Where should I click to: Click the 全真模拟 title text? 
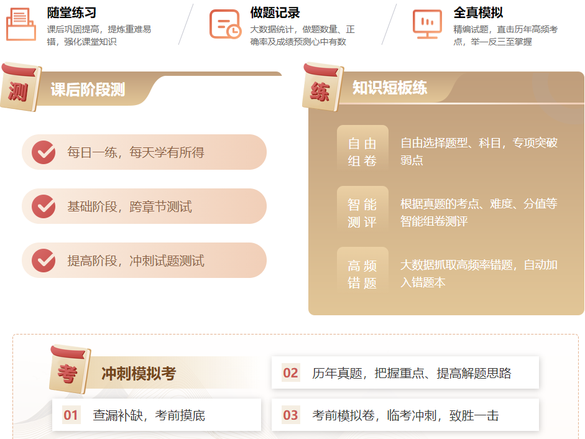[x=478, y=12]
